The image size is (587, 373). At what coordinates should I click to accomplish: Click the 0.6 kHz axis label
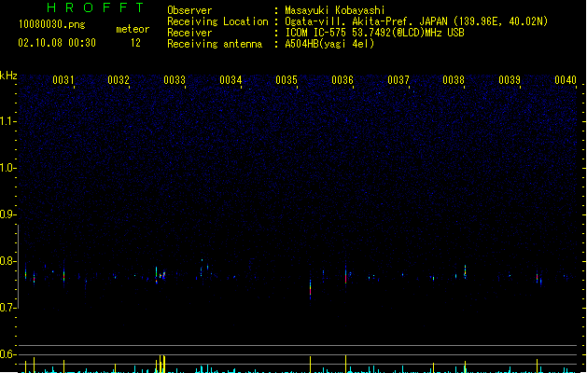[7, 354]
